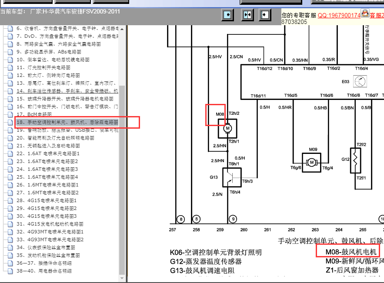
Task: Open item 14 刹车油位传感器、手刹车 diagram
Action: click(67, 91)
